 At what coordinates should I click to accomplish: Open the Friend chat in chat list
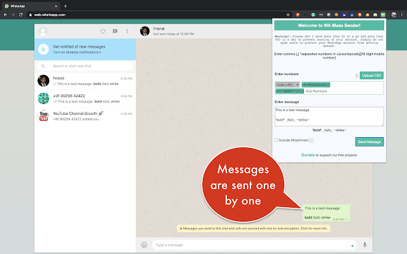pyautogui.click(x=85, y=81)
